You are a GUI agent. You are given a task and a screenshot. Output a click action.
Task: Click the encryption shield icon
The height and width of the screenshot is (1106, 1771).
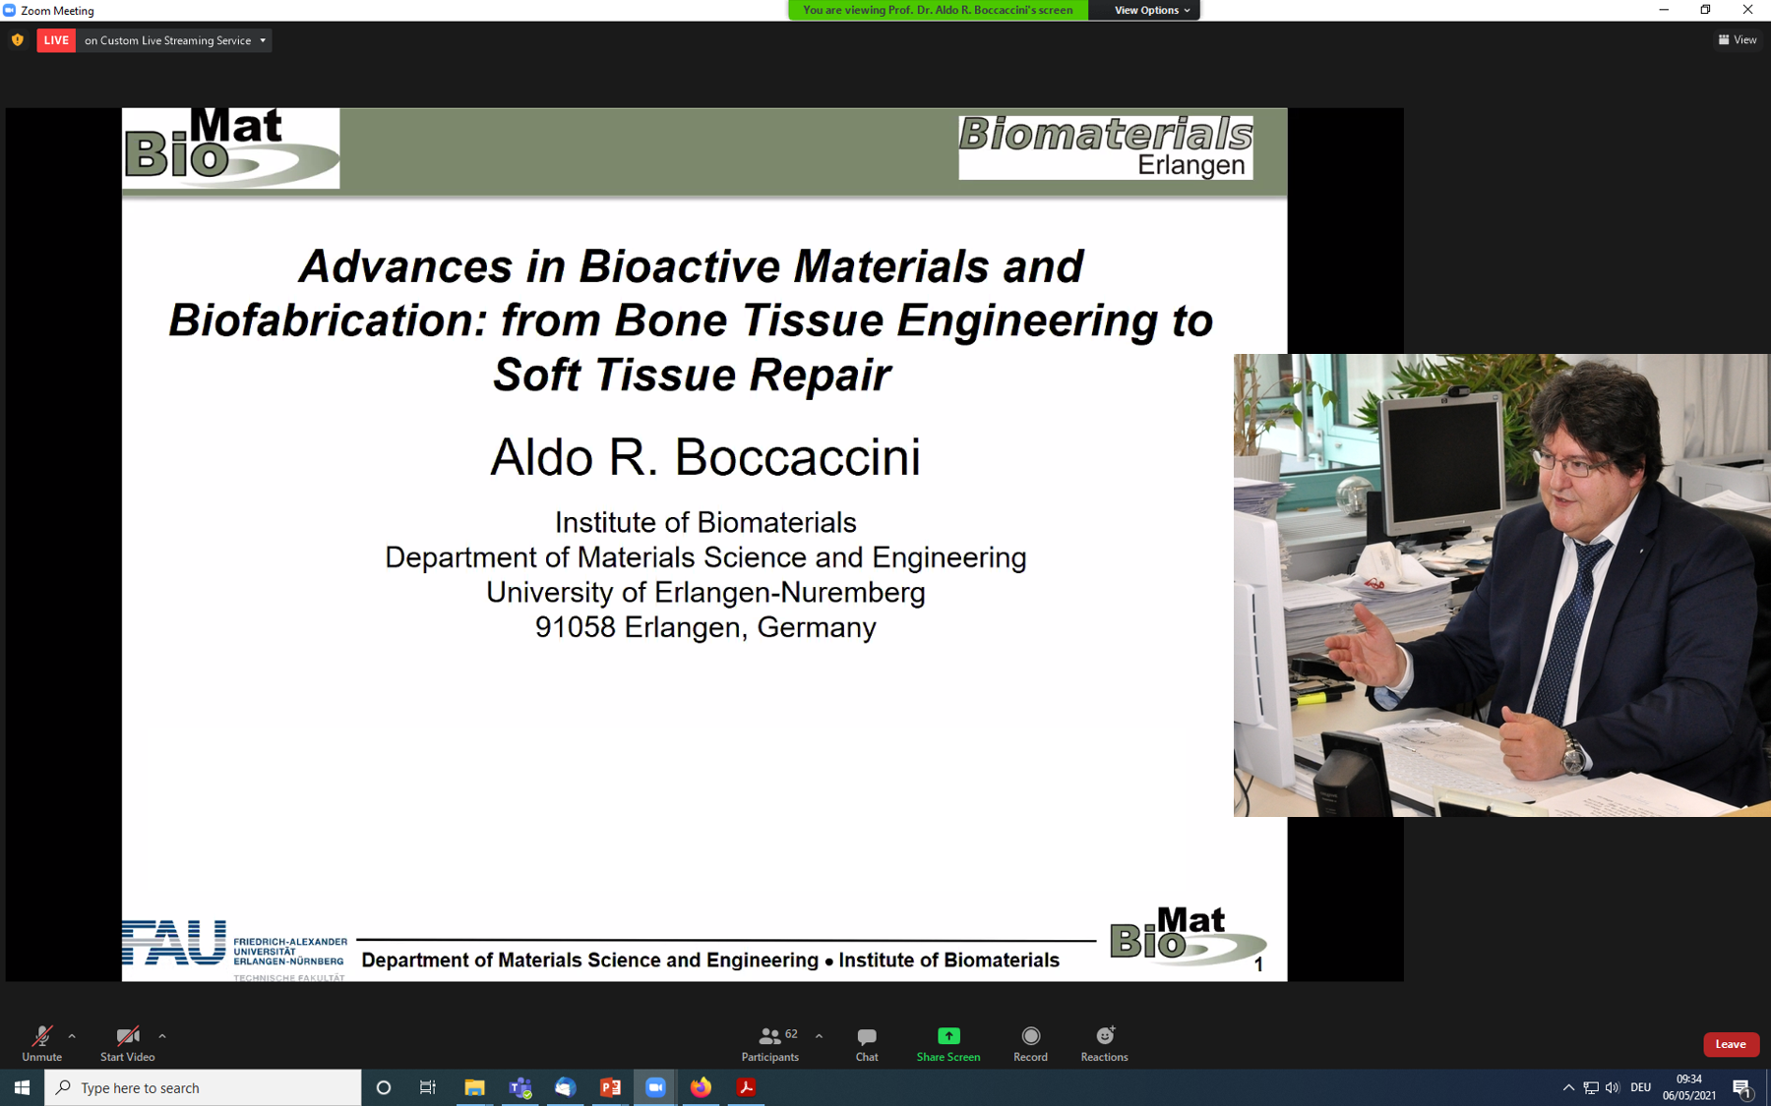18,40
